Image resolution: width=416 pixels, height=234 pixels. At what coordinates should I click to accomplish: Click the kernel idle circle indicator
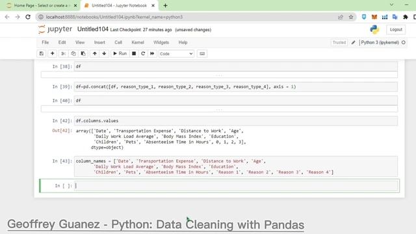404,42
